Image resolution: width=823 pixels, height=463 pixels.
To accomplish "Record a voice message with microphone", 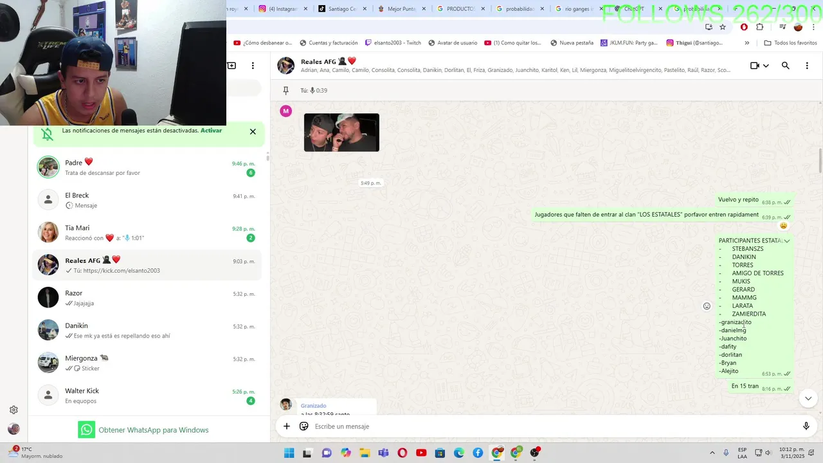I will point(806,426).
